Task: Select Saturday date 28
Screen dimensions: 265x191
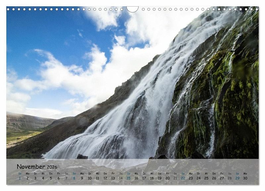Action: [x=230, y=178]
